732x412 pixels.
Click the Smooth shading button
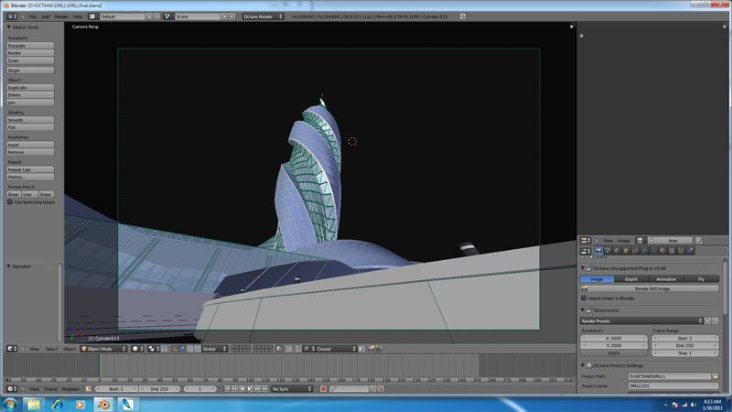30,120
